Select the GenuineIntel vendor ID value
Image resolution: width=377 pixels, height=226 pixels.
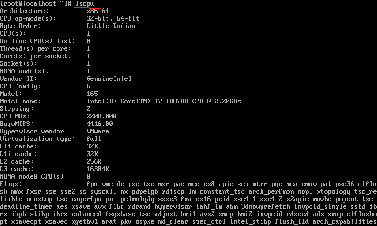[x=109, y=78]
